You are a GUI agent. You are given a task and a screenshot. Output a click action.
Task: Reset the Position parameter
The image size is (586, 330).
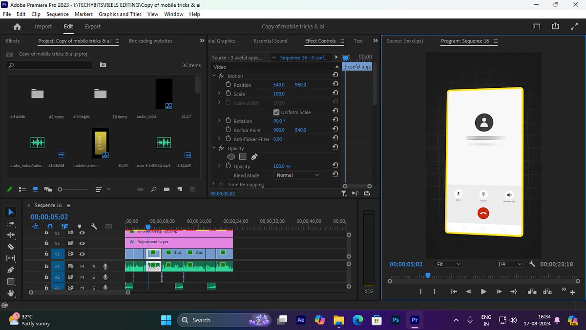pyautogui.click(x=335, y=85)
